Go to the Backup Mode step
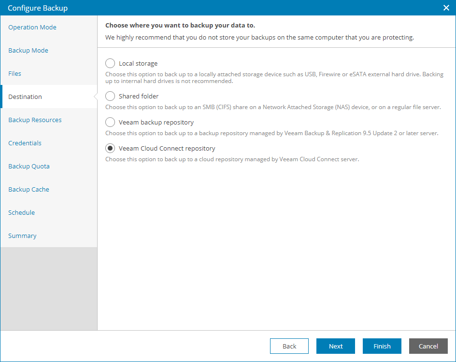This screenshot has height=362, width=456. (28, 51)
